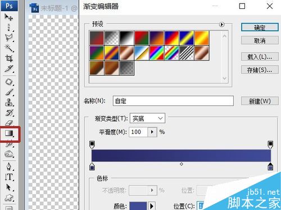Open the arrow menu beside 颜色 swatch

[152, 206]
